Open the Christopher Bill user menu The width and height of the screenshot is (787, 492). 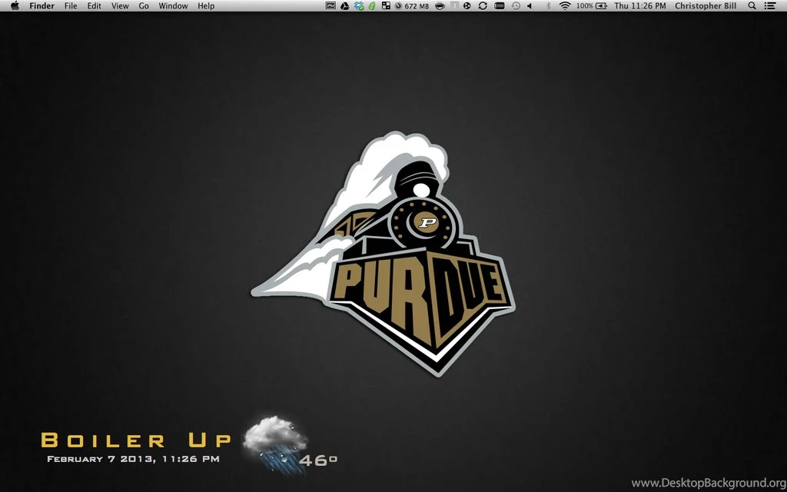pos(706,6)
